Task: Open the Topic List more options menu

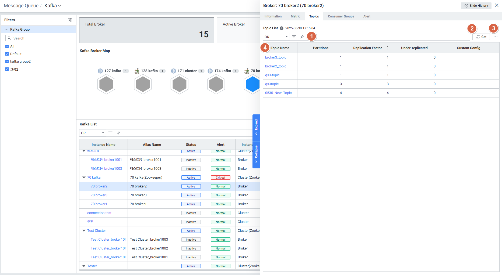Action: [x=496, y=37]
